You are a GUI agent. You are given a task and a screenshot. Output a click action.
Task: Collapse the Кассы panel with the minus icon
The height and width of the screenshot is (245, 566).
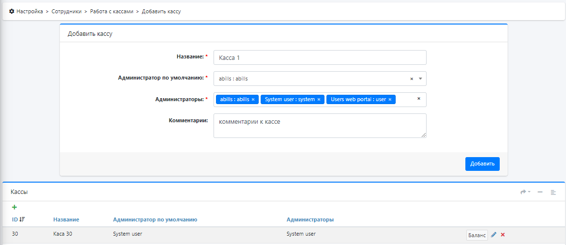click(540, 192)
